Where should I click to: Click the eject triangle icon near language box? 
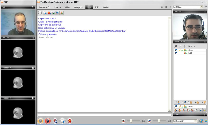pos(162,7)
